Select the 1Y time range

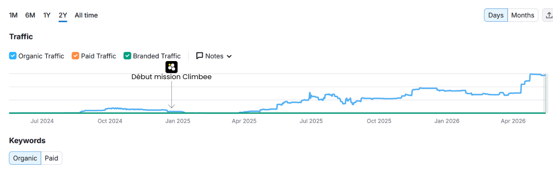point(47,15)
